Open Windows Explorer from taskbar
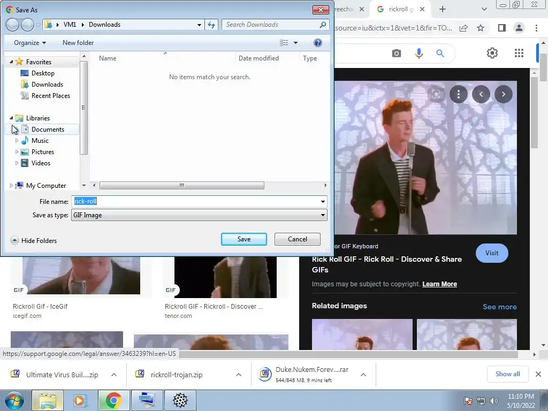548x411 pixels. coord(48,400)
